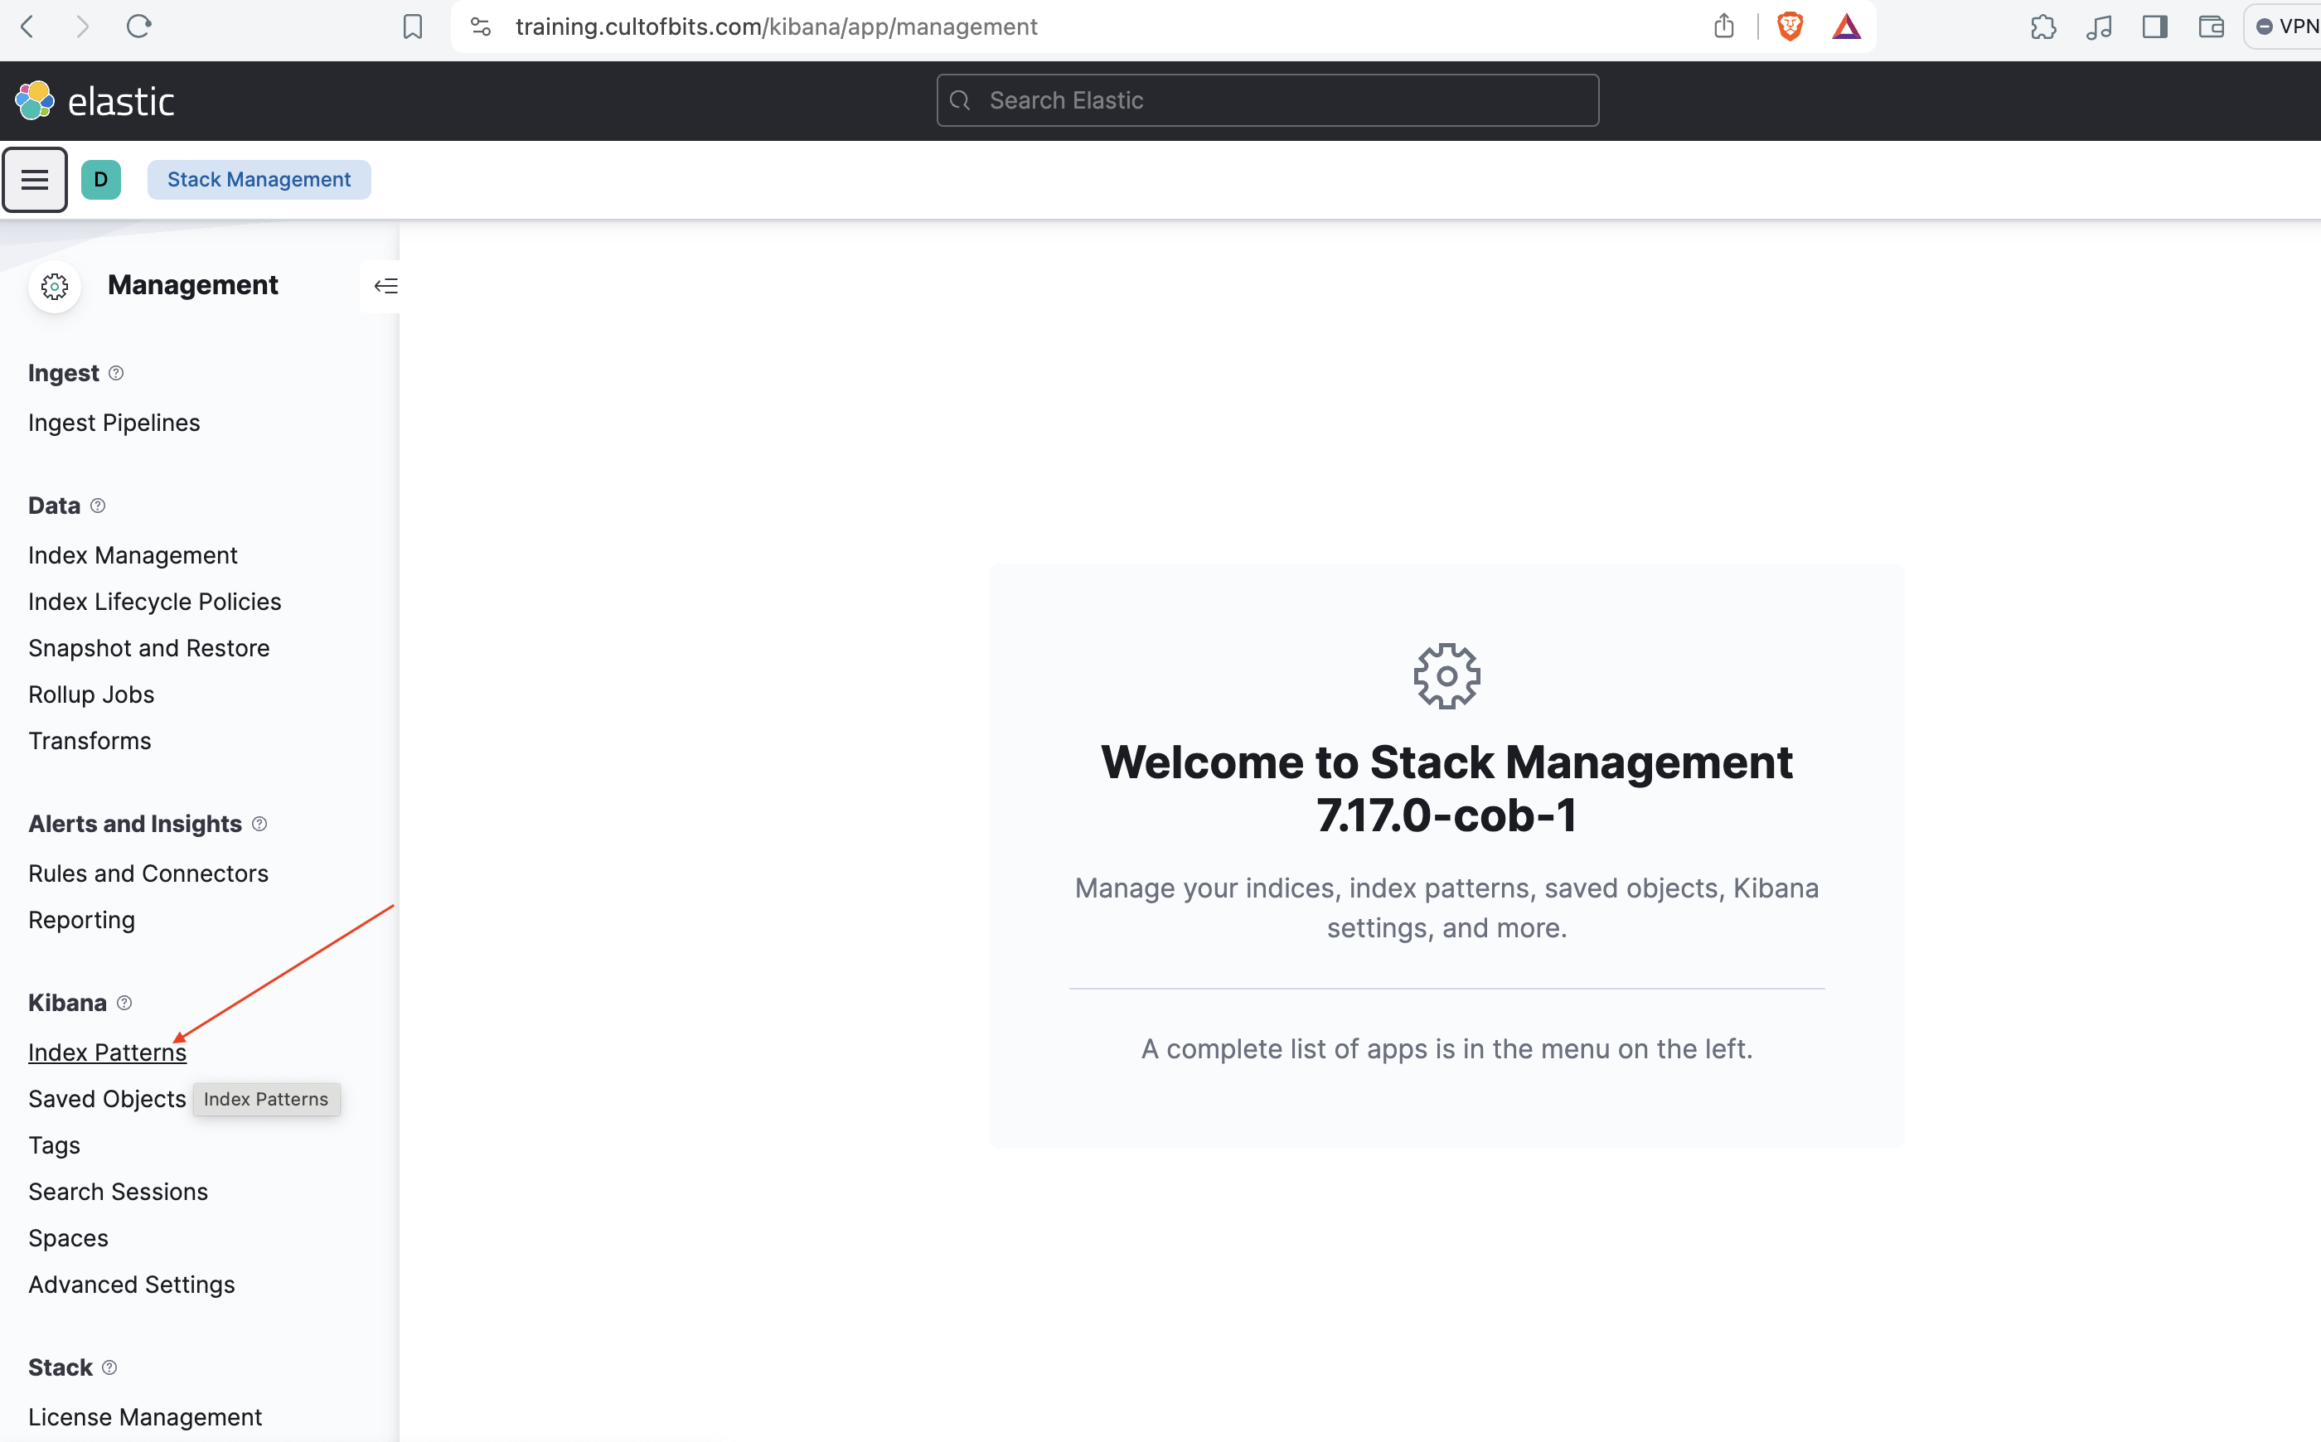Open Search Sessions
This screenshot has height=1442, width=2321.
119,1192
